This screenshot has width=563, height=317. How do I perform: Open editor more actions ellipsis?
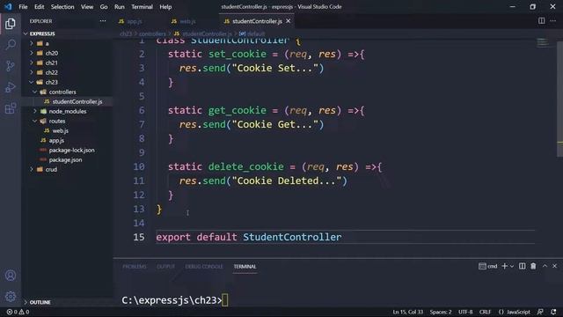[x=553, y=21]
